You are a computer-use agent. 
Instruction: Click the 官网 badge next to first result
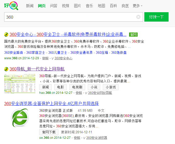click(x=133, y=35)
